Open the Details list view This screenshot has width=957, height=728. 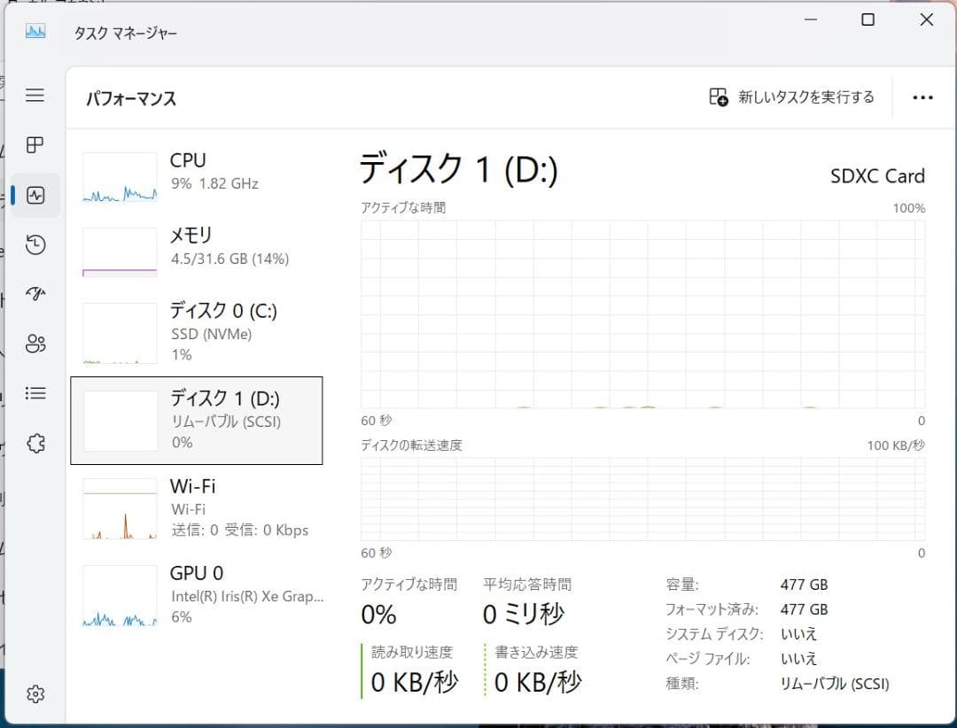pyautogui.click(x=35, y=392)
